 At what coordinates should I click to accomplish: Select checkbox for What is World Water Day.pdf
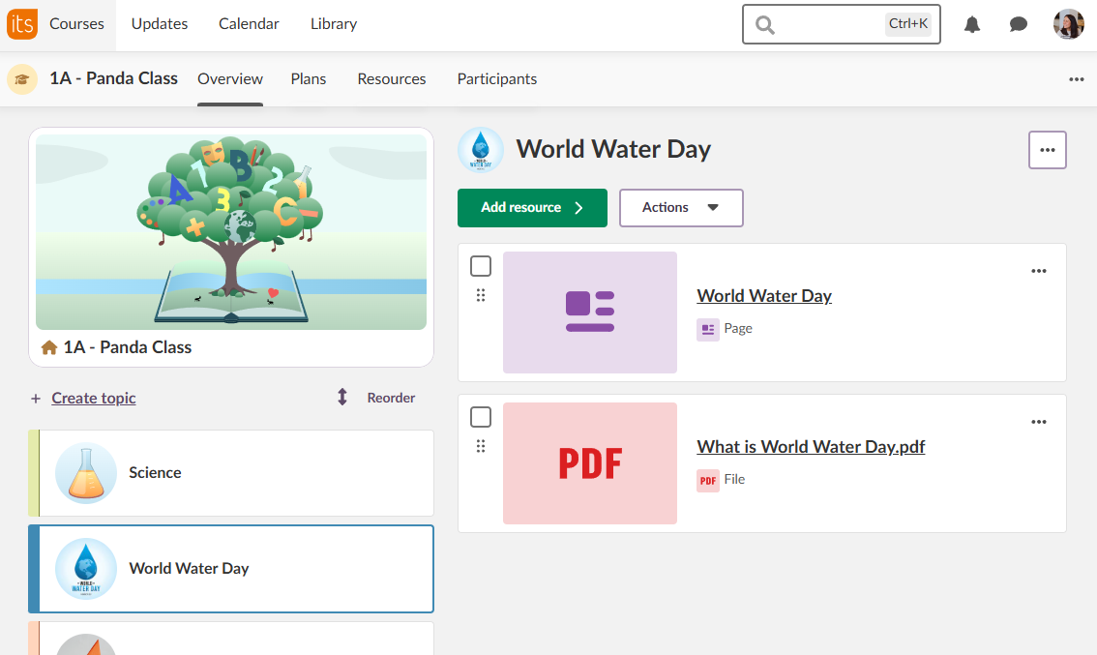(481, 417)
